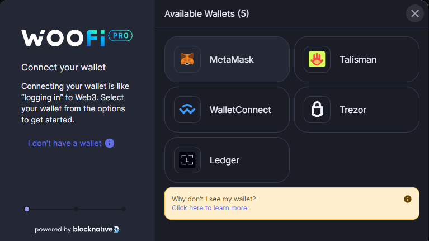Select the MetaMask wallet label
The height and width of the screenshot is (241, 429).
232,59
